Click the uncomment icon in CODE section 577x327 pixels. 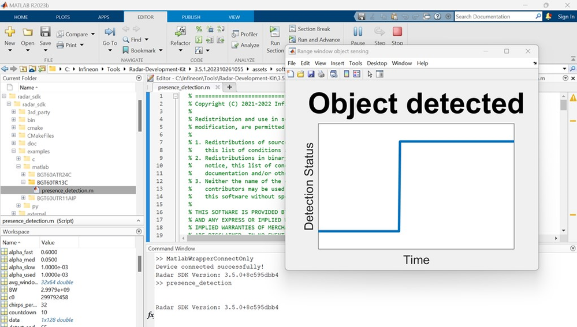(x=210, y=29)
